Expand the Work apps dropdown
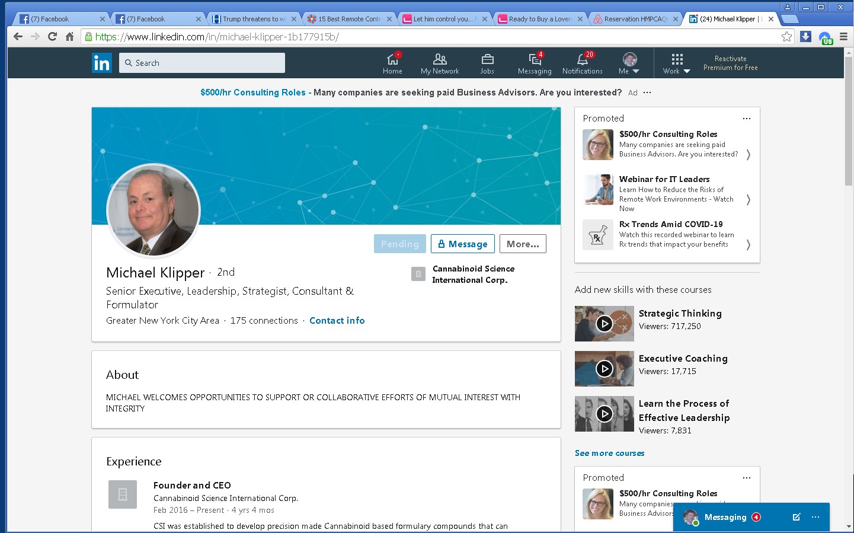The height and width of the screenshot is (533, 854). point(676,63)
